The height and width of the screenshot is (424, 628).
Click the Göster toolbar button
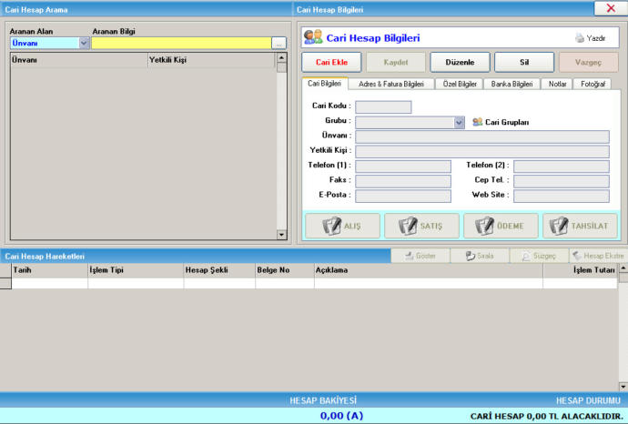420,256
